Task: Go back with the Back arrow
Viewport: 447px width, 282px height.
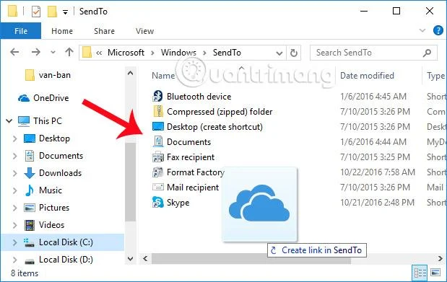Action: [x=14, y=52]
